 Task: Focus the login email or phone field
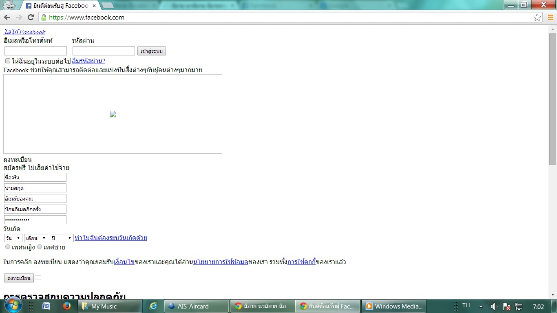pyautogui.click(x=35, y=51)
